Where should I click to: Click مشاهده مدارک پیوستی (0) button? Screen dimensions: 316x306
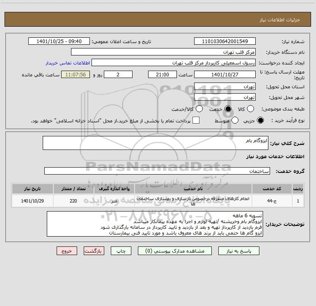(x=175, y=251)
